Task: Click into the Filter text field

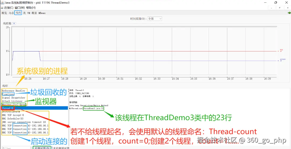Action: [16, 148]
